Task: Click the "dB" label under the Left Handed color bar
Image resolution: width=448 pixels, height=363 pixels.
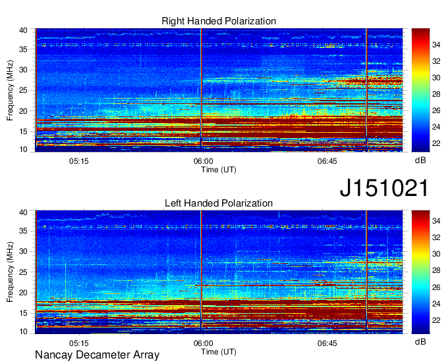Action: [420, 341]
